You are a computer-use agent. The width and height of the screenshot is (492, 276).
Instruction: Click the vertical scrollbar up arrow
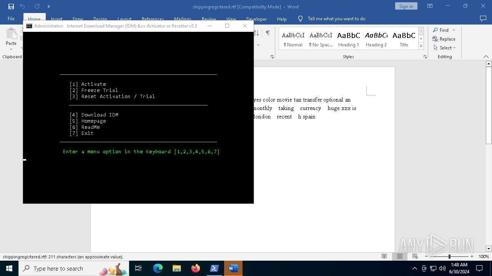(489, 64)
